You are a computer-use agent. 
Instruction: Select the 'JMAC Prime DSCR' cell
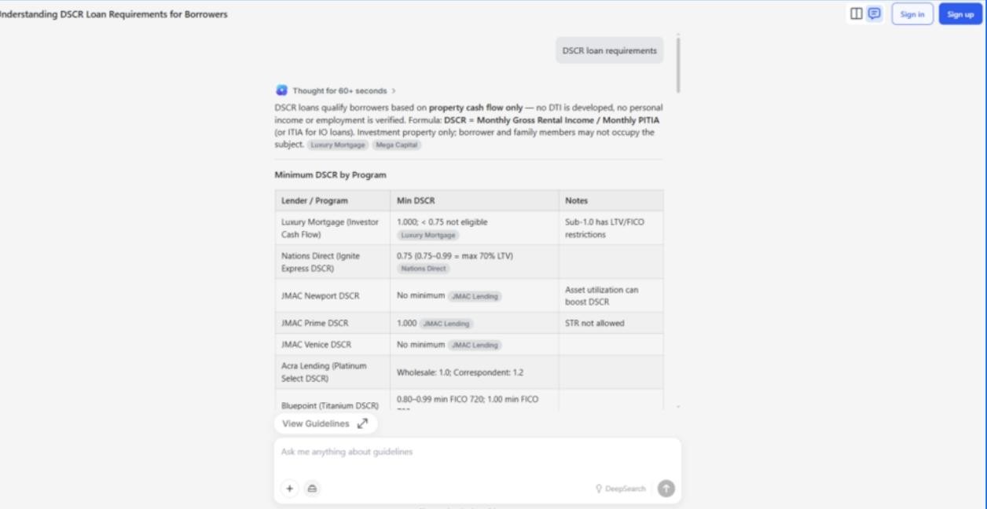click(332, 323)
